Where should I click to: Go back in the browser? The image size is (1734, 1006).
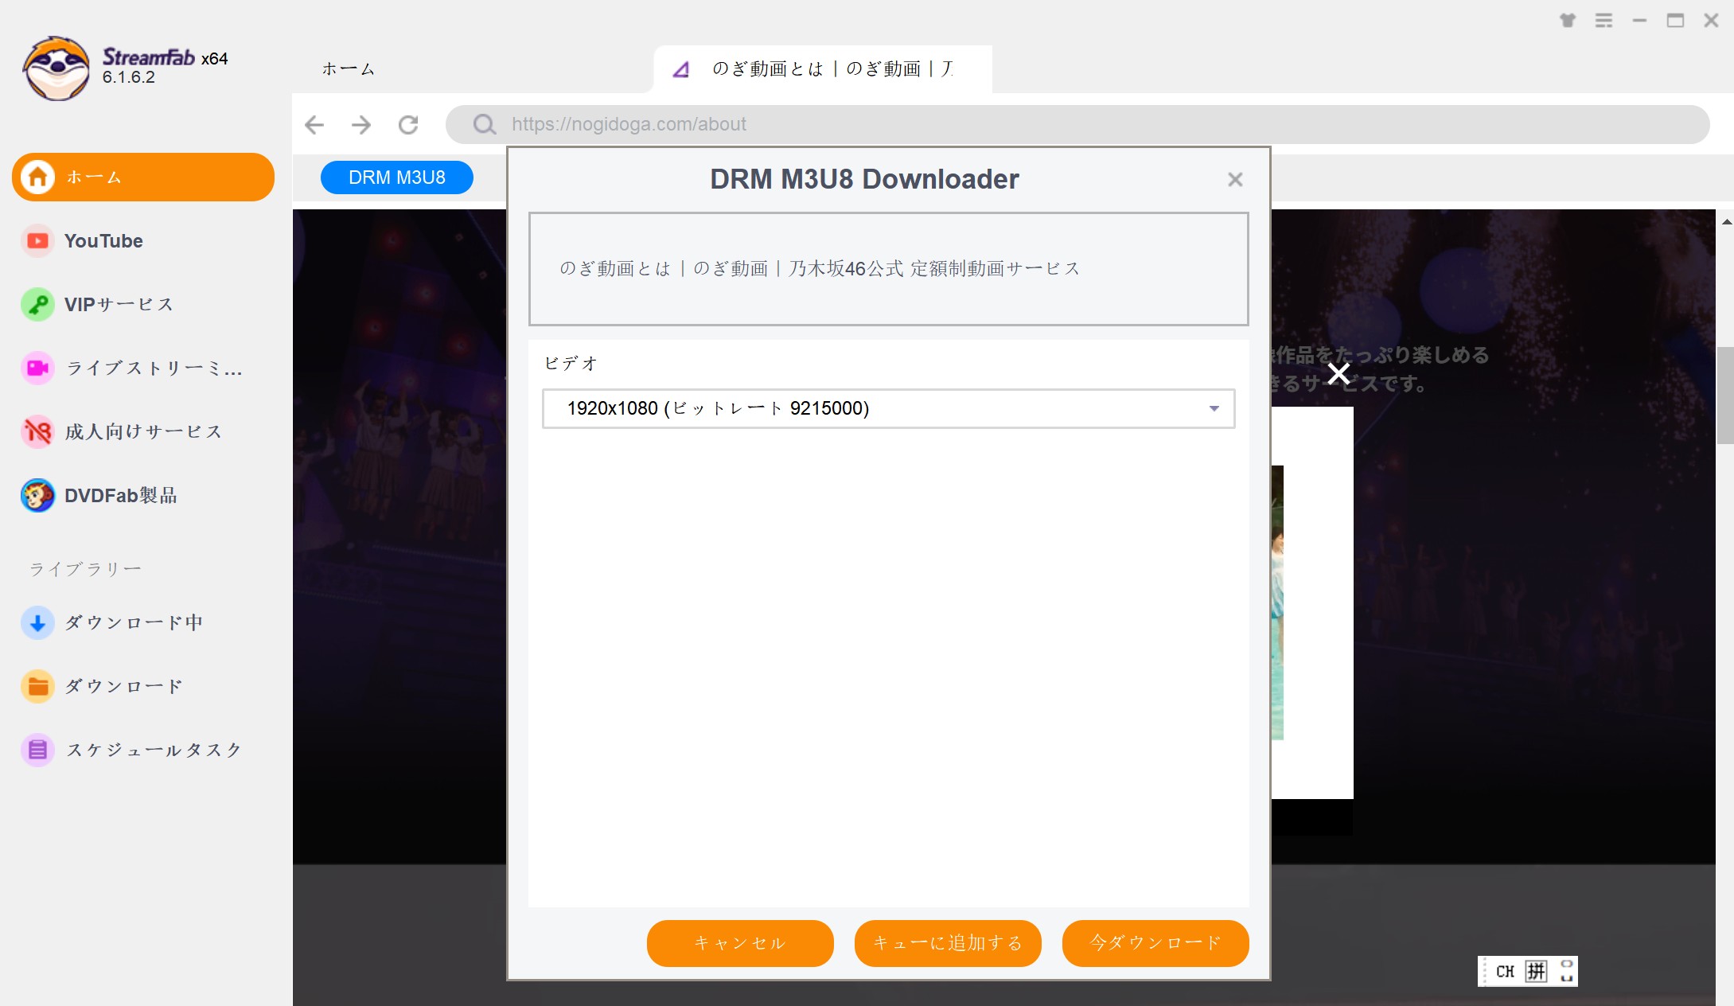point(314,124)
